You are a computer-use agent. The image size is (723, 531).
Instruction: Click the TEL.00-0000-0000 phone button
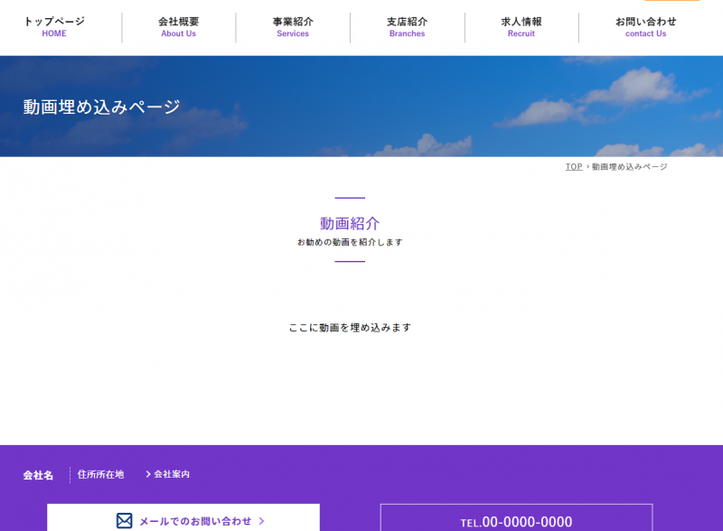(x=516, y=521)
